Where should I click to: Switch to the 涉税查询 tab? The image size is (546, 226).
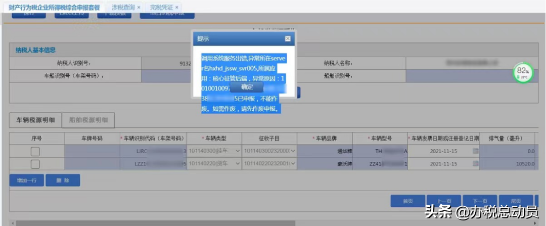[123, 7]
